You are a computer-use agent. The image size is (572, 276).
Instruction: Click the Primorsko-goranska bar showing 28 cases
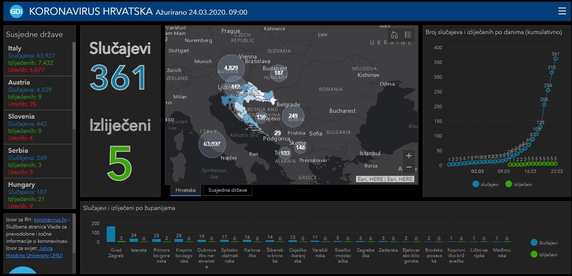156,241
